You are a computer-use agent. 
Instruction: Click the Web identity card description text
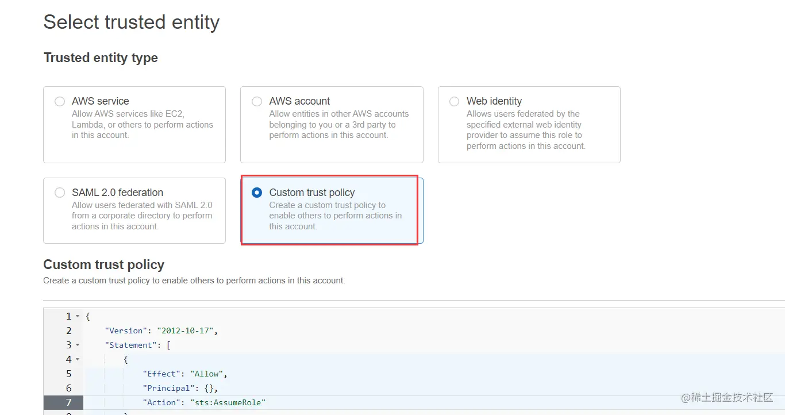pyautogui.click(x=526, y=130)
